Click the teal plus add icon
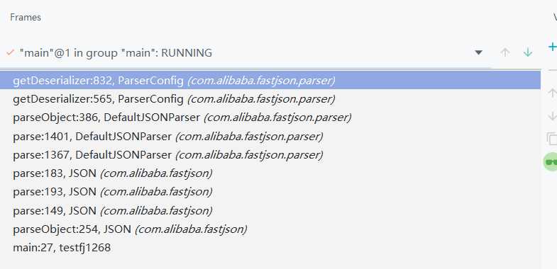This screenshot has height=269, width=557. 553,47
